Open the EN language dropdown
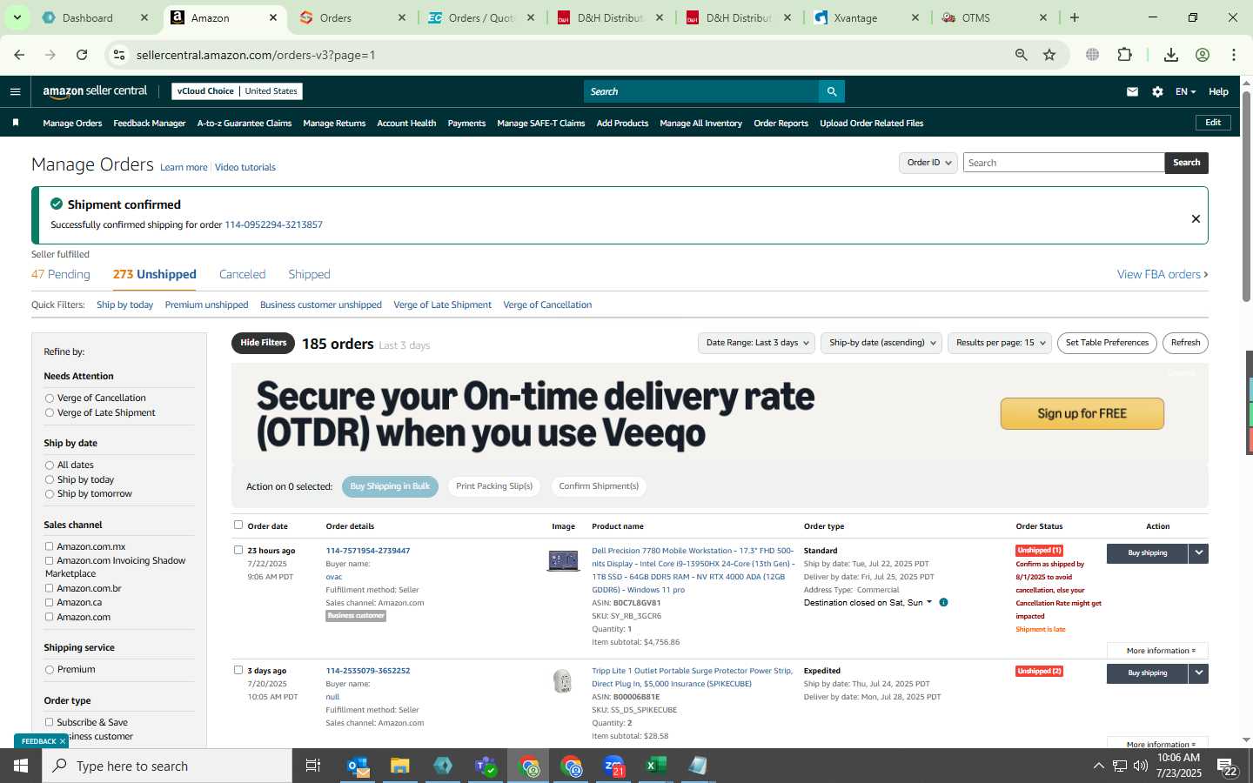Viewport: 1253px width, 783px height. click(1185, 91)
